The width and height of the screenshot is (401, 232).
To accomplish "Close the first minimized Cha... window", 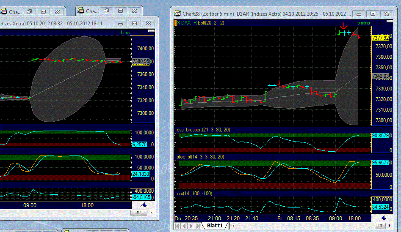I will click(57, 12).
